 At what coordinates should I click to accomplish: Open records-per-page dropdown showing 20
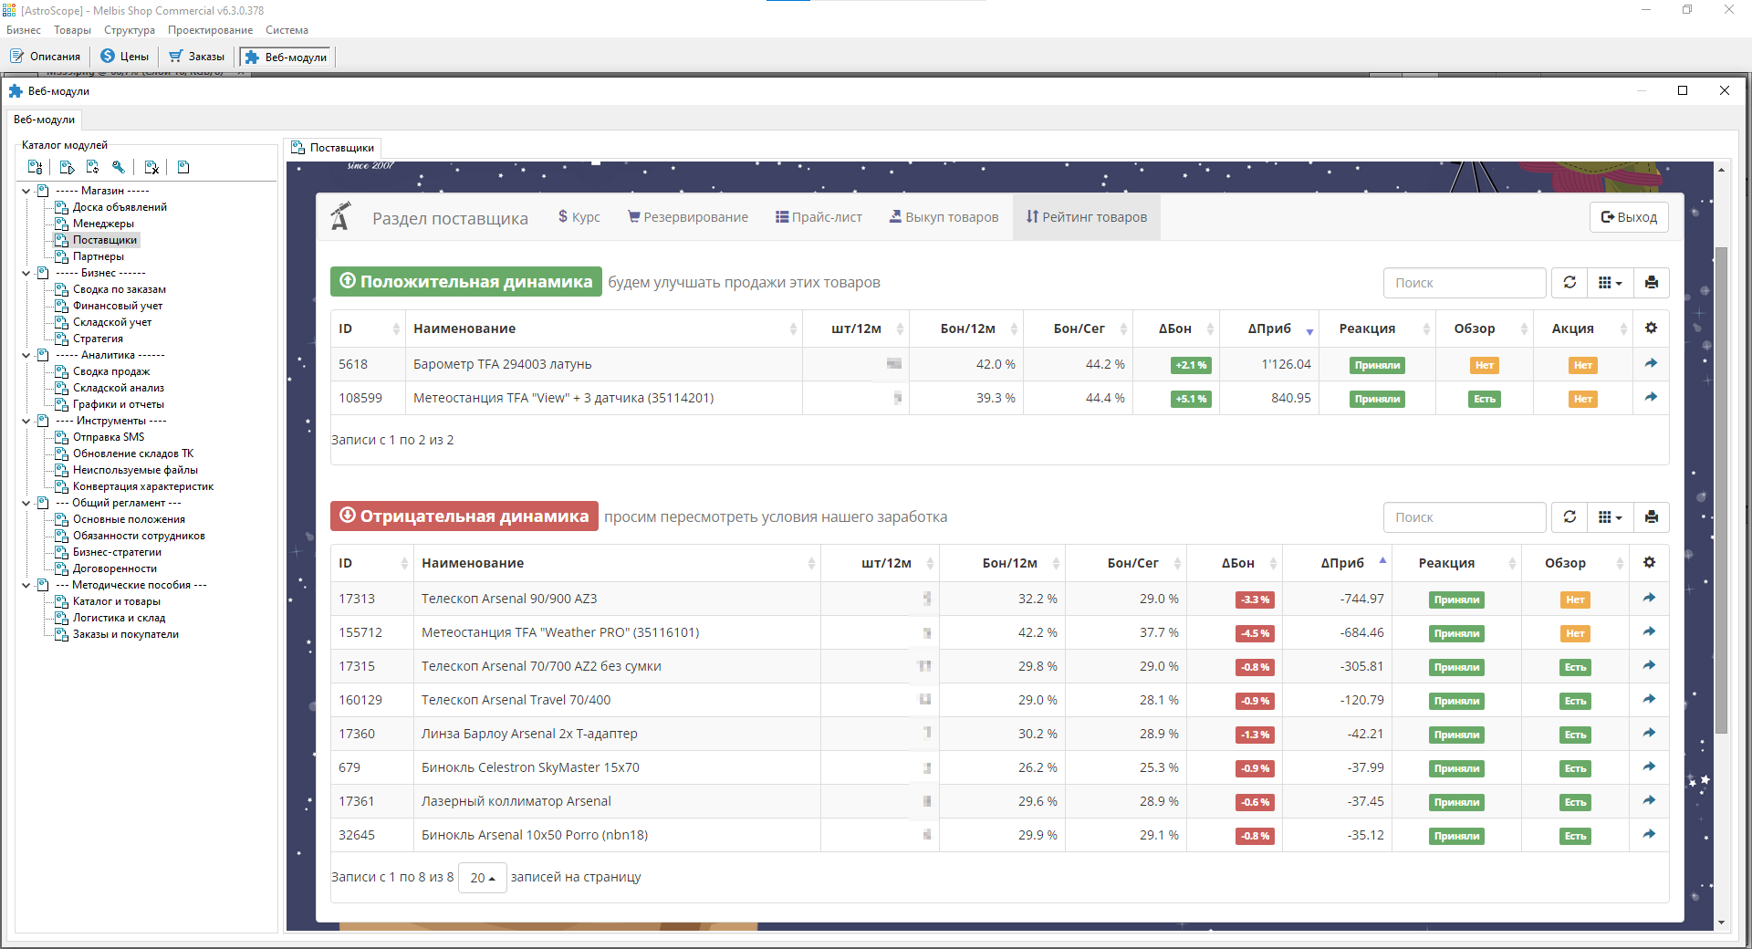point(482,877)
